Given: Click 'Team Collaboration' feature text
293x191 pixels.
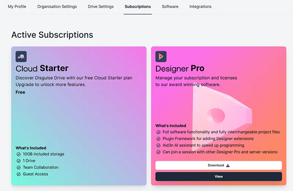Looking at the screenshot, I should [x=41, y=167].
